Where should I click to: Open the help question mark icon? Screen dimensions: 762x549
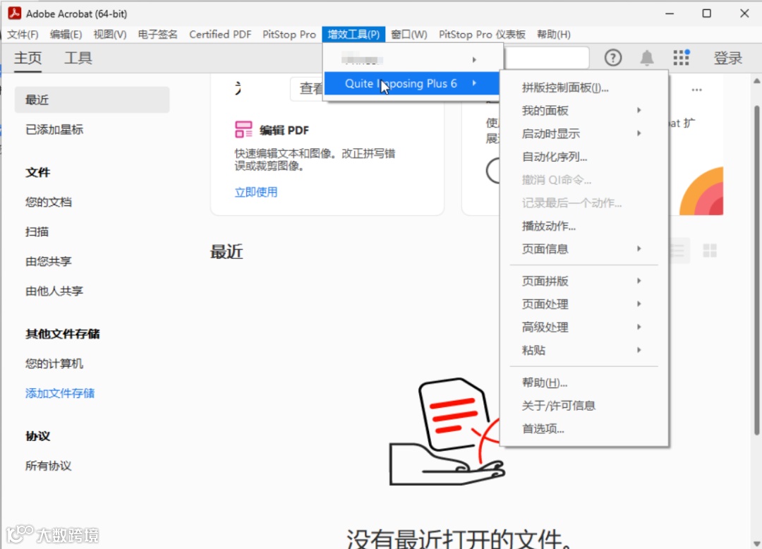tap(613, 58)
